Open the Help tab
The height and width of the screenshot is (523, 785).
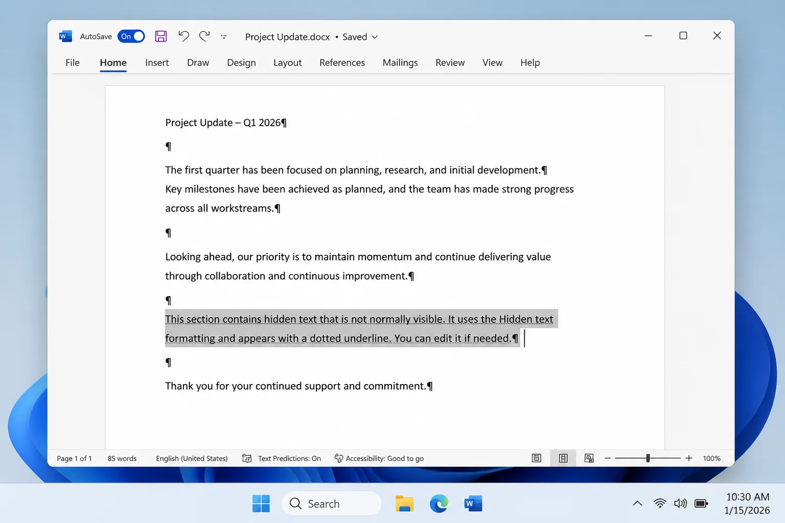(530, 62)
